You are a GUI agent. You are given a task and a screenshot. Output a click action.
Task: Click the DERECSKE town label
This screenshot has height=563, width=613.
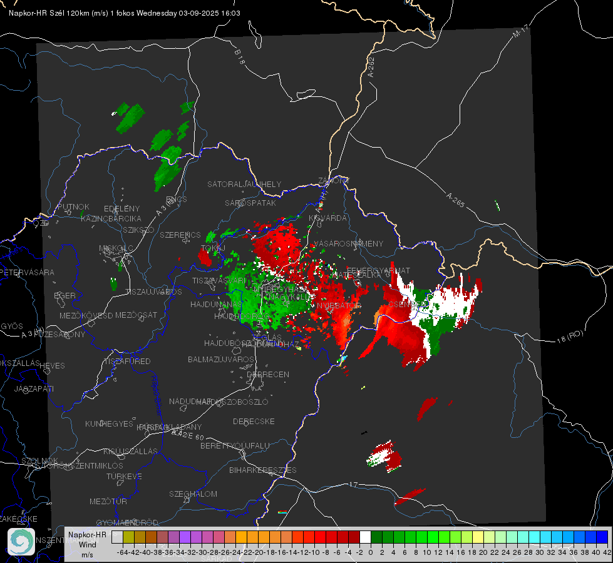coord(254,421)
